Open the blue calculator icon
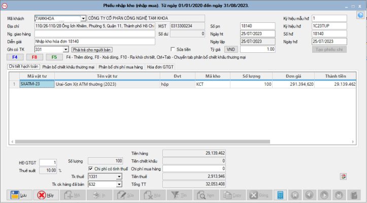Viewport: 367px width, 203px height. click(x=280, y=195)
